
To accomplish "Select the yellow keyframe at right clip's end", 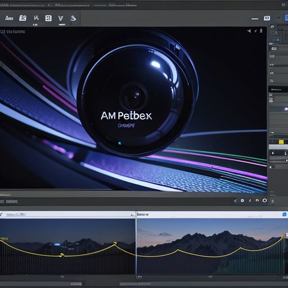I will click(x=284, y=236).
